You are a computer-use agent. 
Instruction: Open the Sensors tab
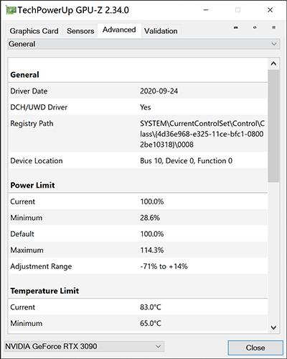coord(80,31)
